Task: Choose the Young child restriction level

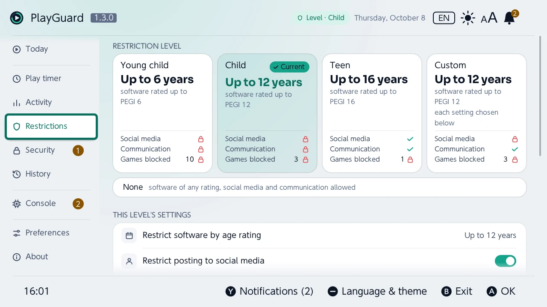Action: pos(162,113)
